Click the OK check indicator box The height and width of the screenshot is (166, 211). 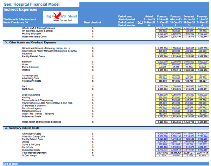click(x=140, y=22)
